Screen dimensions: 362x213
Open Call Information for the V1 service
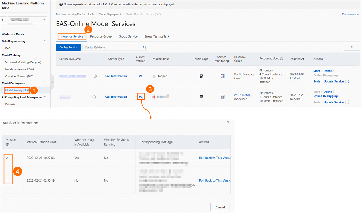116,76
